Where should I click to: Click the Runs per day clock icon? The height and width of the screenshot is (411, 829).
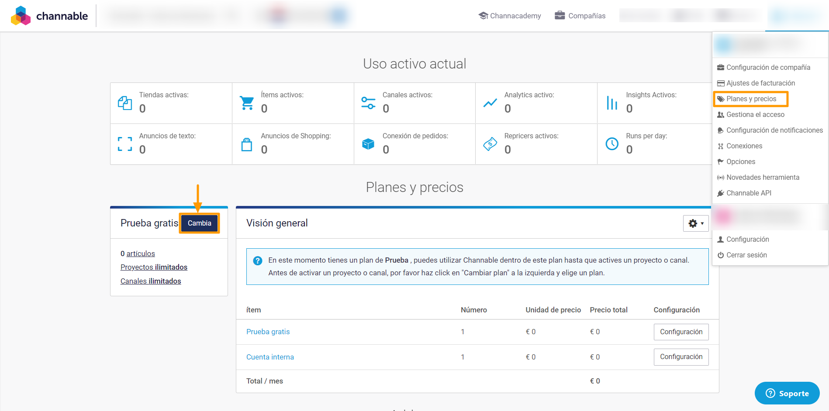point(612,144)
